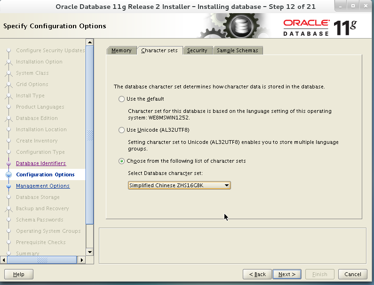The height and width of the screenshot is (285, 374).
Task: Open the Sample Schemas tab
Action: point(237,50)
